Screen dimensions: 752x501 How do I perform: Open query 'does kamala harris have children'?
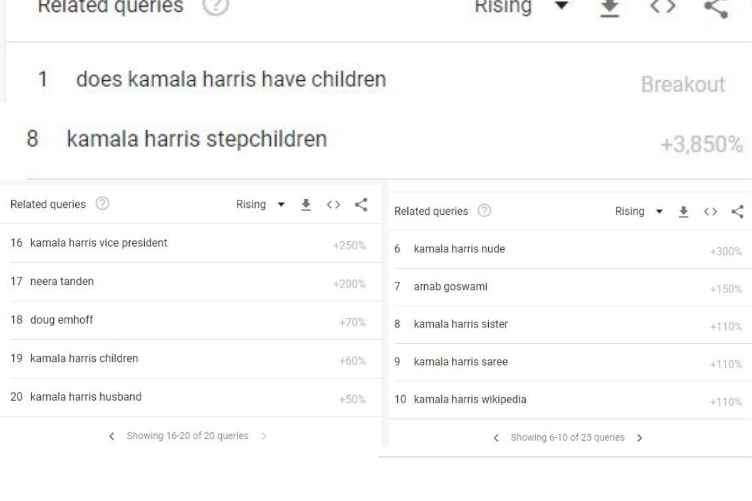231,80
